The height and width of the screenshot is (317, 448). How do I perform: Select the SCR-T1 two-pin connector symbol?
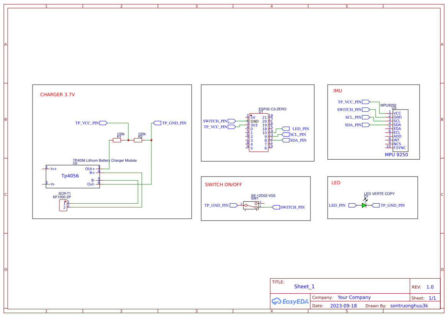(x=63, y=206)
